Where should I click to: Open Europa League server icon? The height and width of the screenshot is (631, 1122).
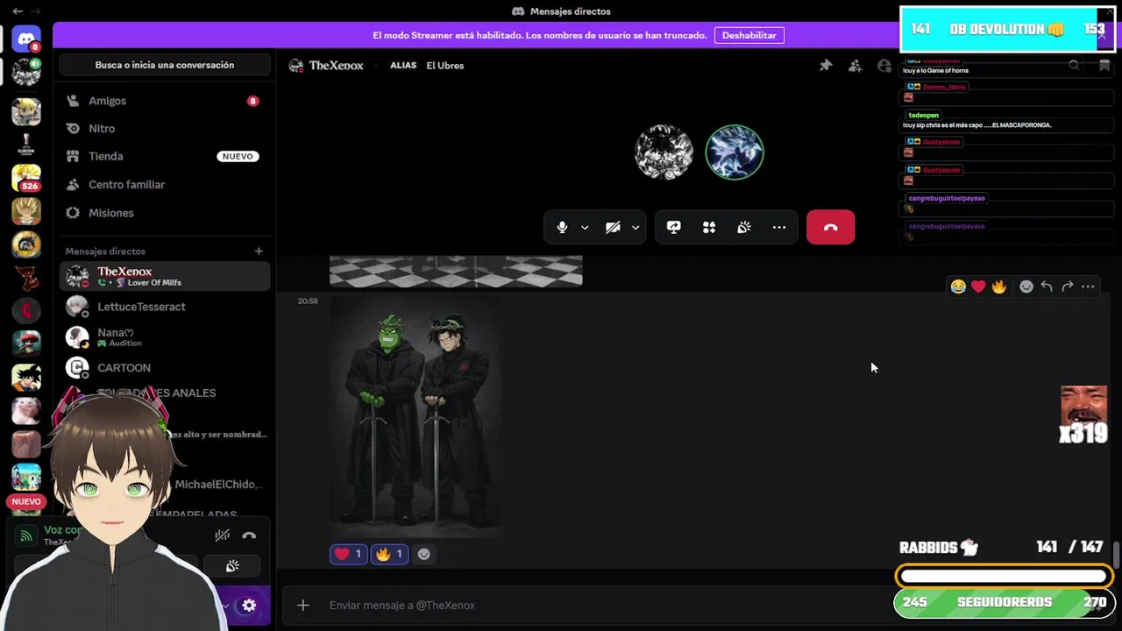pos(26,145)
